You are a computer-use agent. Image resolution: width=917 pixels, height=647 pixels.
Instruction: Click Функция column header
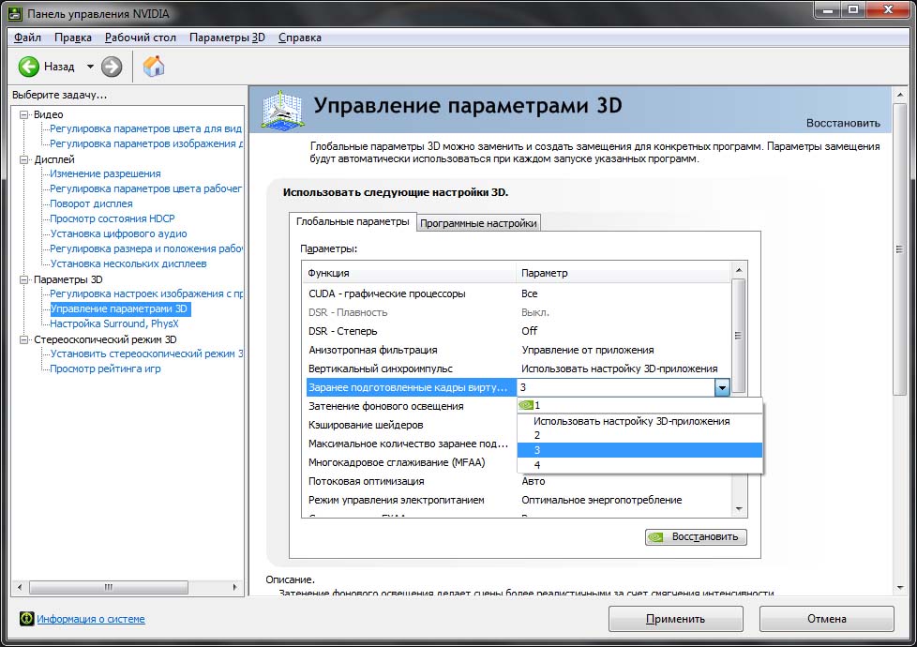pyautogui.click(x=410, y=273)
